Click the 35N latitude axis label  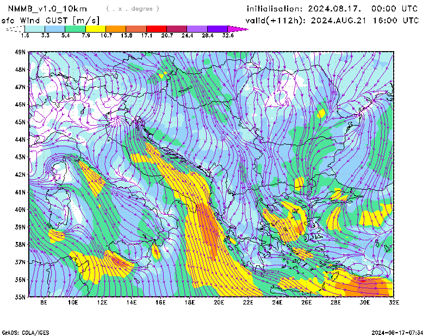[x=20, y=297]
